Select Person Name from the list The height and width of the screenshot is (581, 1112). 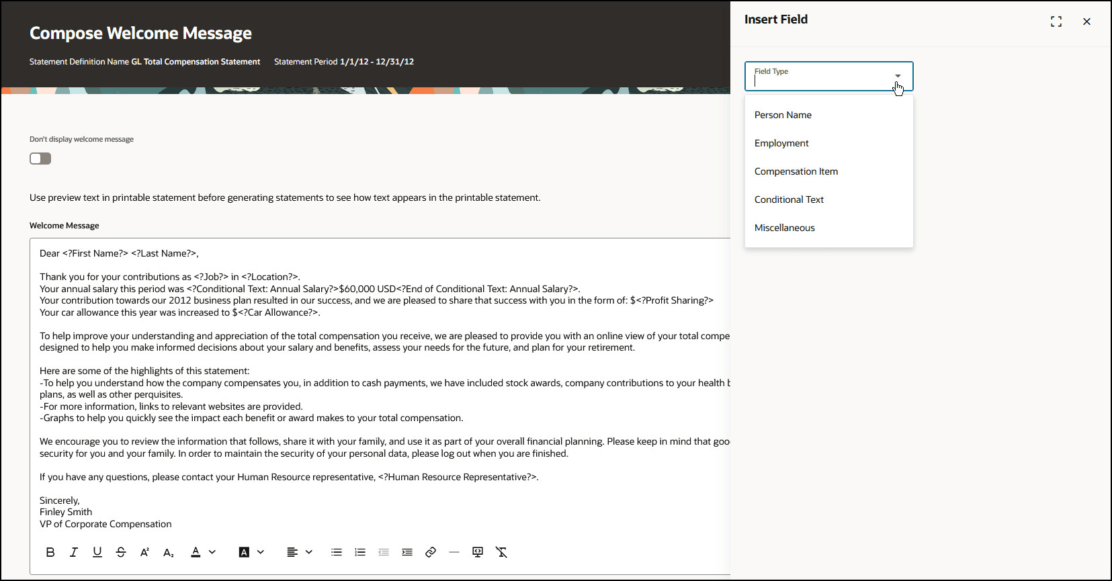click(x=783, y=115)
